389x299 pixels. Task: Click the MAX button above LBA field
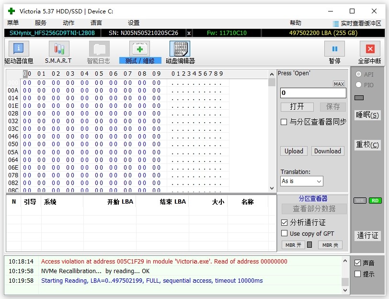pyautogui.click(x=339, y=84)
